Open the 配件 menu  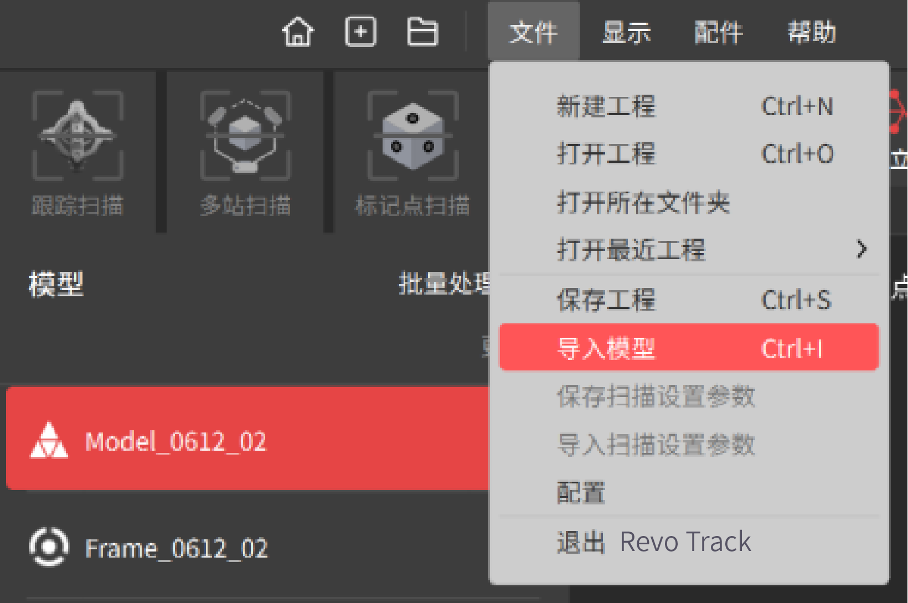719,32
